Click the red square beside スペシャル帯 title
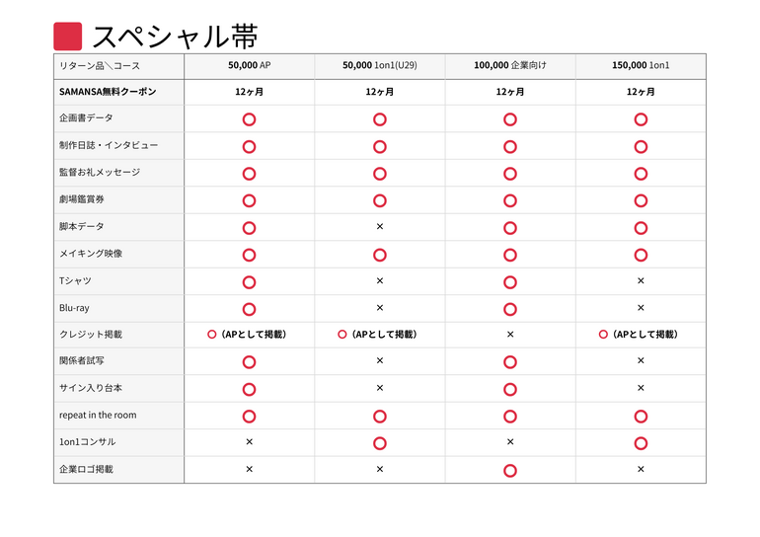760x537 pixels. point(67,37)
